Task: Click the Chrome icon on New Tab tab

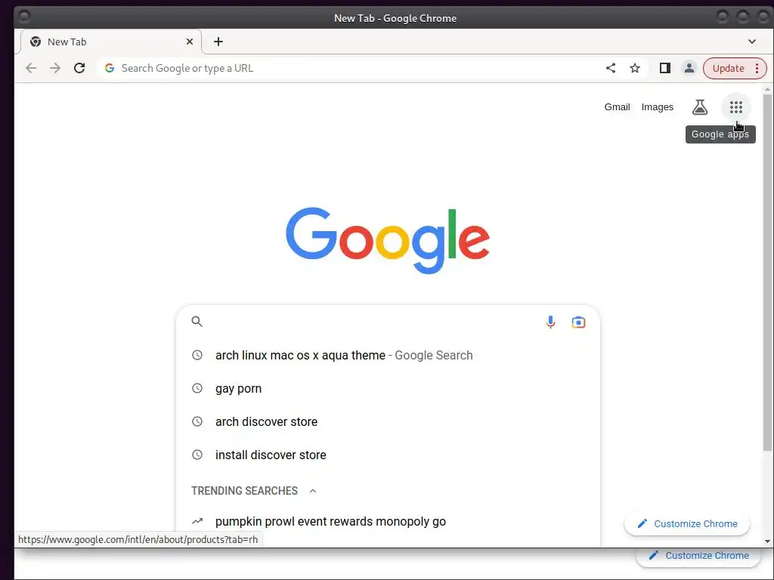Action: [x=36, y=42]
